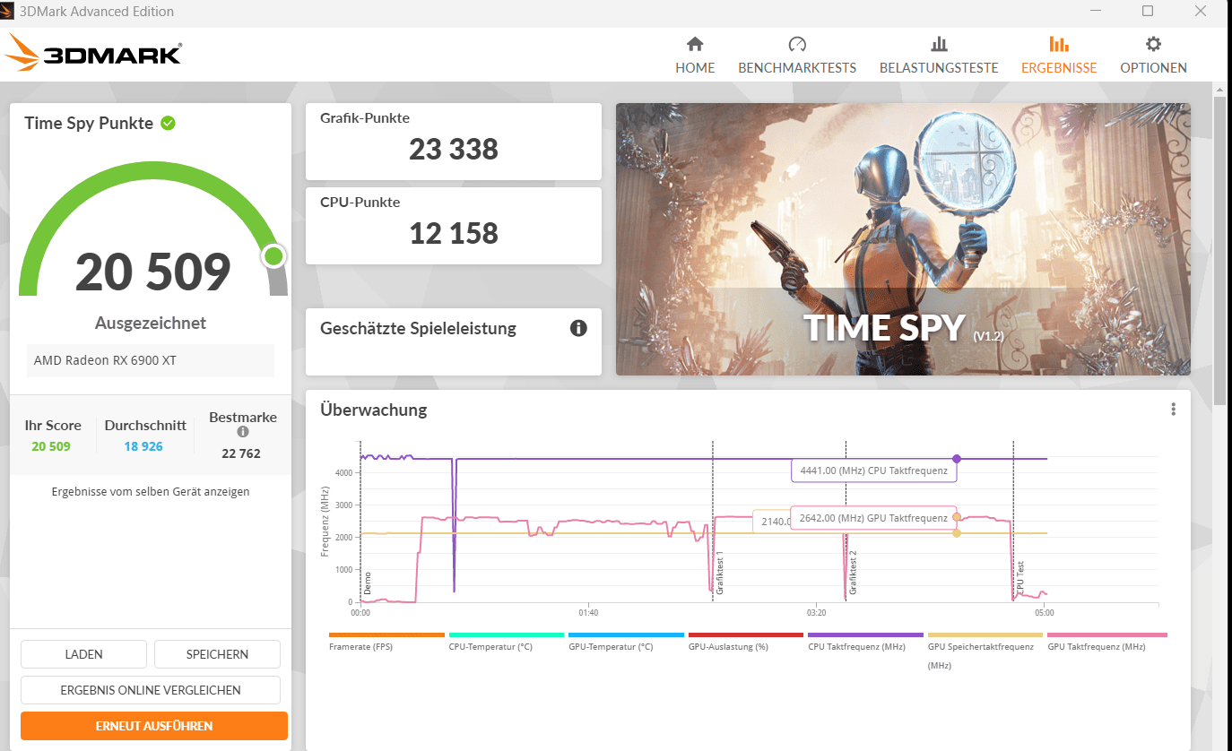The width and height of the screenshot is (1232, 751).
Task: Click the Geschätzte Spieleleistung label
Action: click(418, 328)
